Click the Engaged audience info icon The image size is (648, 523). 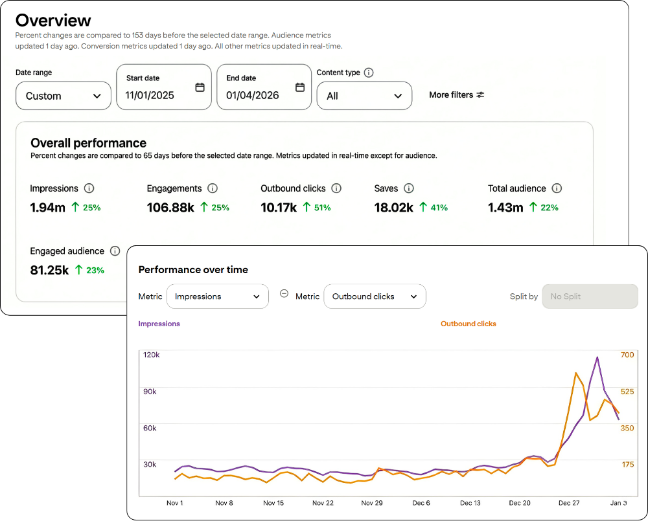tap(115, 251)
